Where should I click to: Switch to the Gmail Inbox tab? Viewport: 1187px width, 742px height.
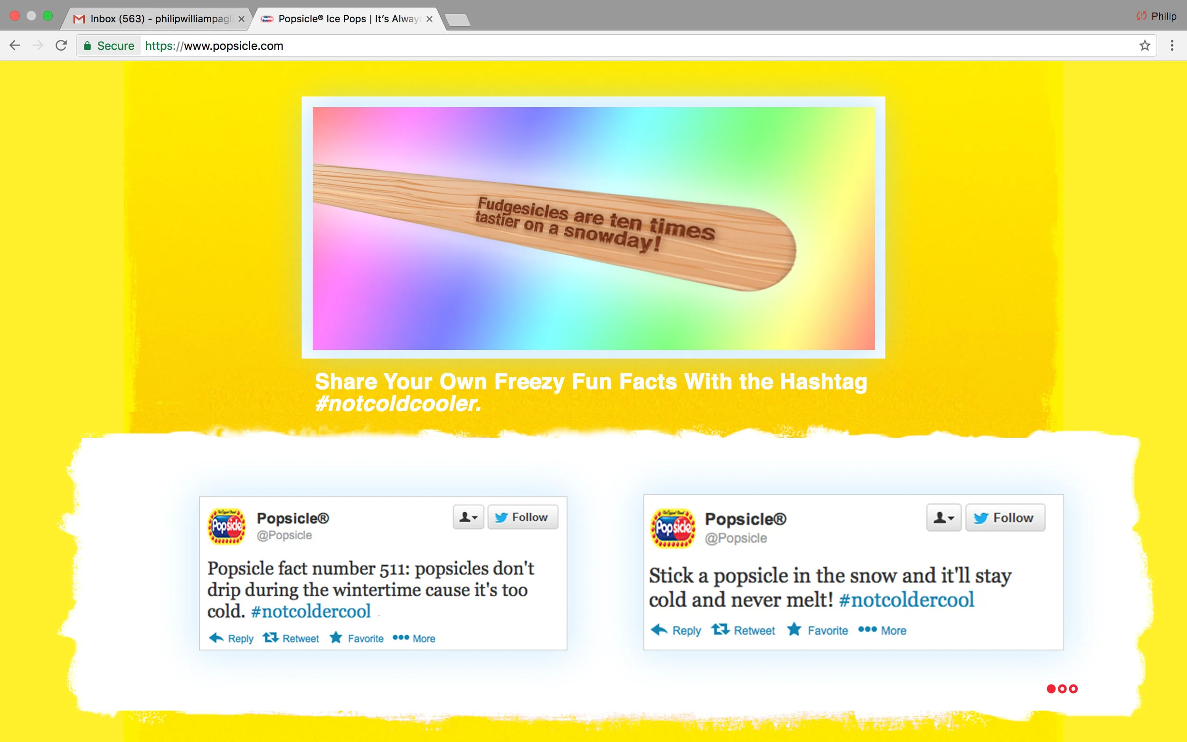pyautogui.click(x=158, y=19)
